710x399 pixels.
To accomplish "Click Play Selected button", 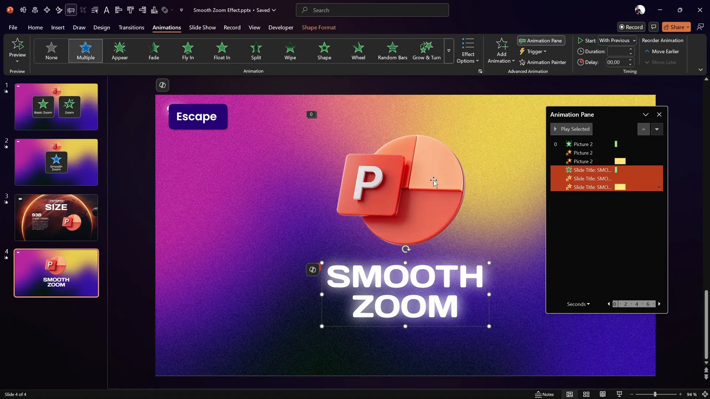I will pyautogui.click(x=571, y=129).
